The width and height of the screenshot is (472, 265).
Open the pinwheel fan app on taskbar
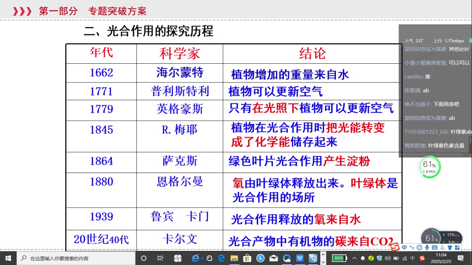178,258
